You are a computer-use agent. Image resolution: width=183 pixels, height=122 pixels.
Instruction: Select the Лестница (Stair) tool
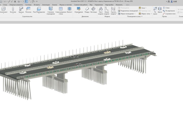(x=93, y=10)
